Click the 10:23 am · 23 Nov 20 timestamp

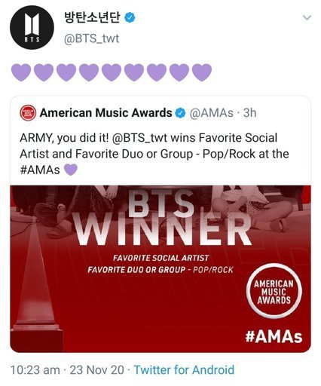(67, 369)
